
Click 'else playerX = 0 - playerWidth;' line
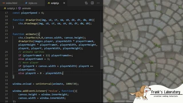(41, 73)
